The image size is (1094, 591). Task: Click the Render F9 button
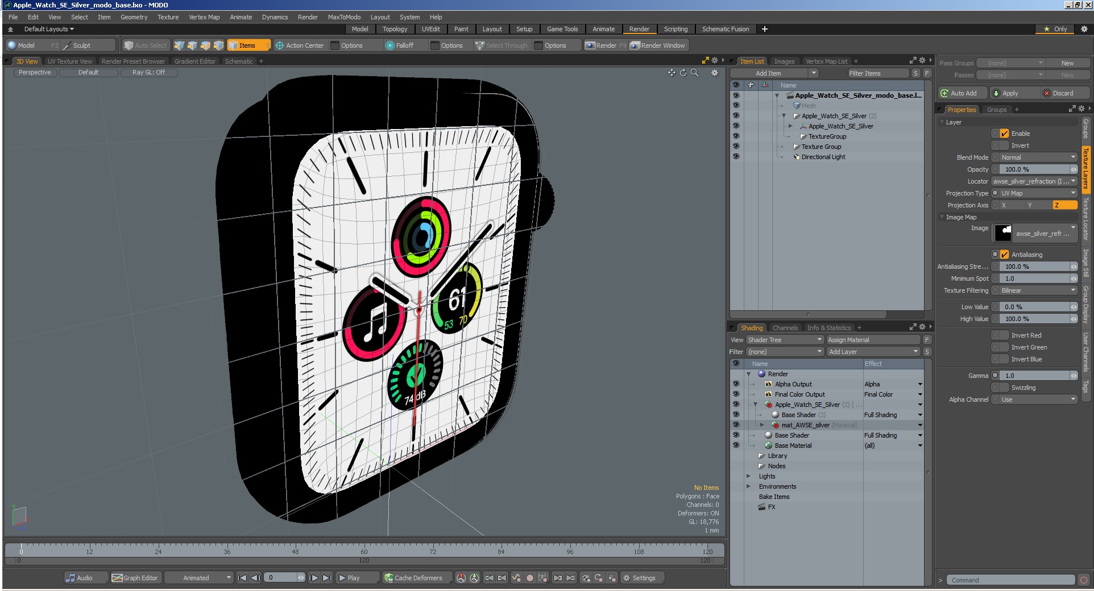[x=606, y=45]
